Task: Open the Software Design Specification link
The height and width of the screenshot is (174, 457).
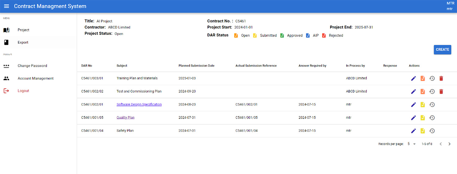Action: (x=139, y=105)
